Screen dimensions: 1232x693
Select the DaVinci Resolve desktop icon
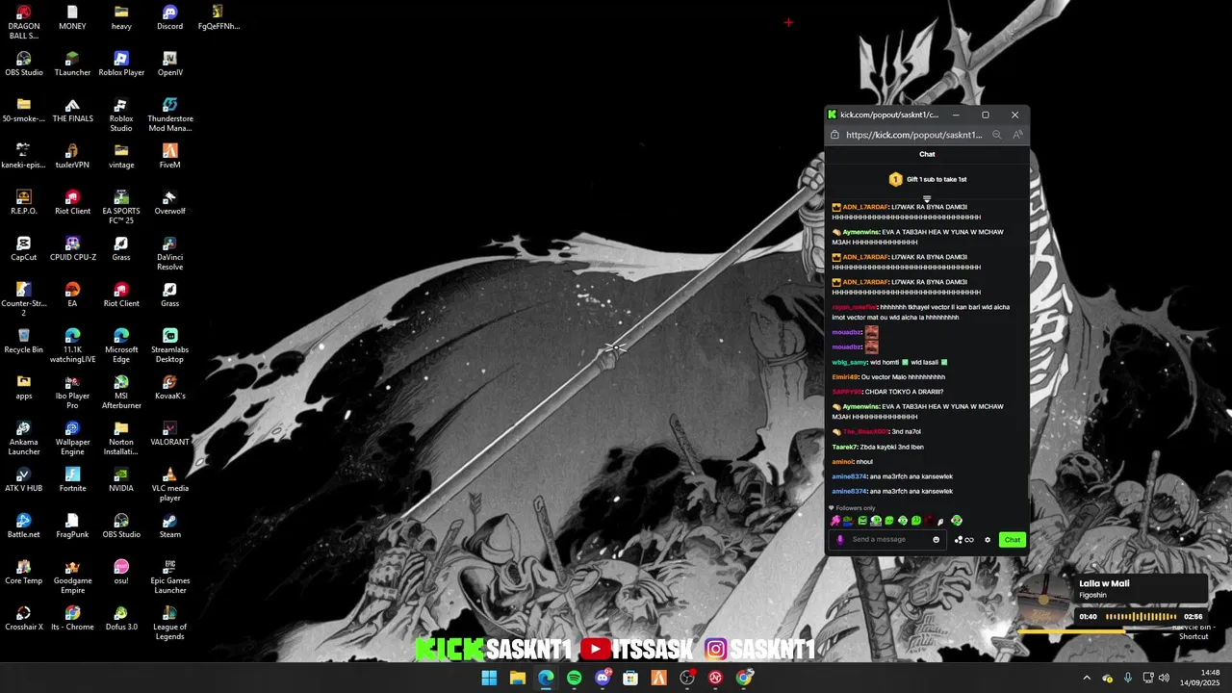click(x=169, y=253)
